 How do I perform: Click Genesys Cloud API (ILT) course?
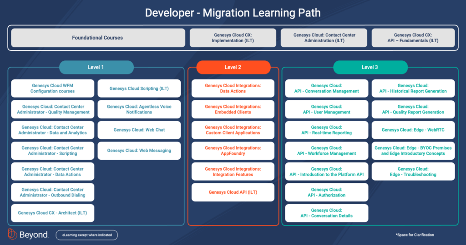tap(233, 192)
